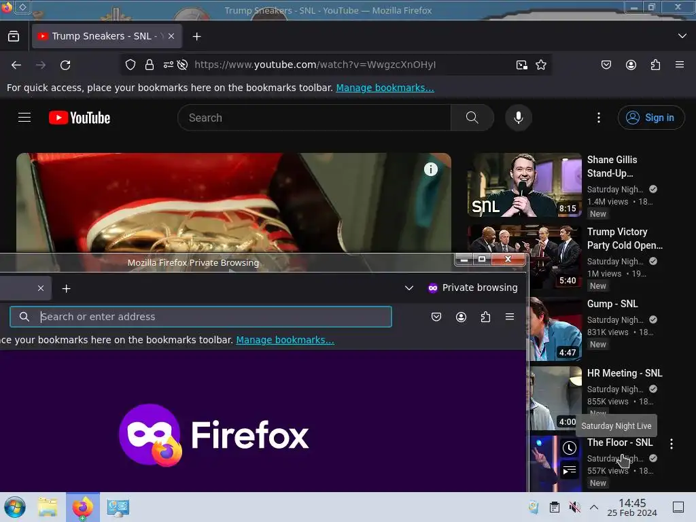Image resolution: width=696 pixels, height=522 pixels.
Task: Open Trump Victory Party video's Saturday Night Live channel
Action: pos(614,262)
